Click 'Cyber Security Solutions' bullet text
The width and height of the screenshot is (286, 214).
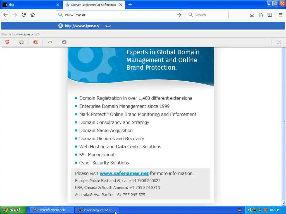click(x=104, y=163)
